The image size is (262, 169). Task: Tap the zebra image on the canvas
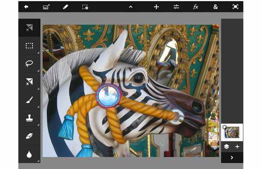click(131, 91)
